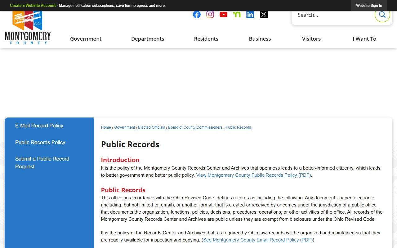
Task: Open the LinkedIn social icon
Action: (x=250, y=15)
